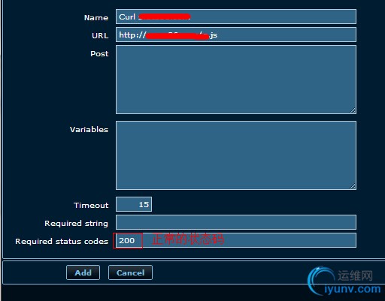Screen dimensions: 385x301
Task: Click the Cancel button
Action: click(130, 272)
